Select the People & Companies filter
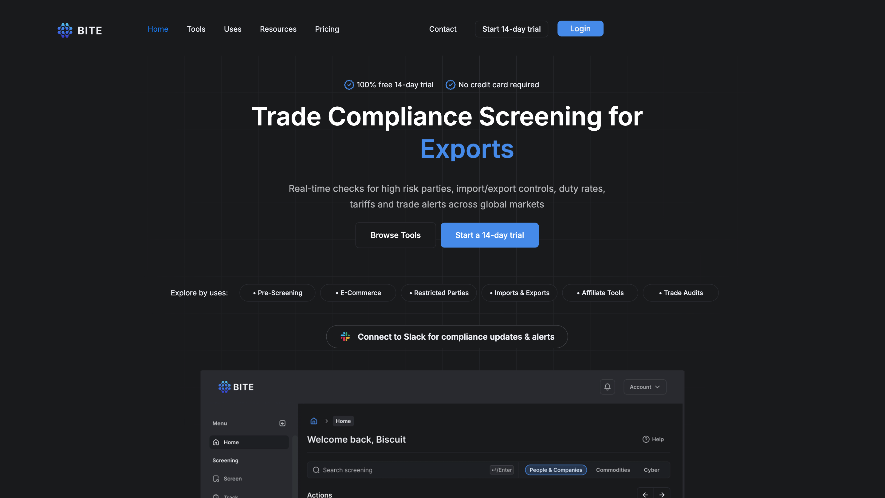Image resolution: width=885 pixels, height=498 pixels. [556, 469]
